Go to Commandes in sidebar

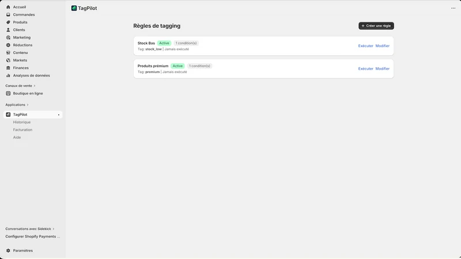(x=24, y=15)
